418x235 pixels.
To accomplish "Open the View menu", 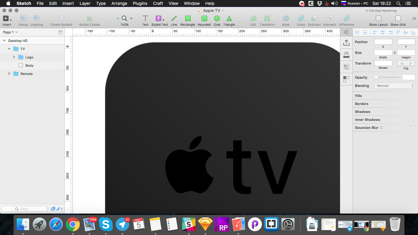I will [x=174, y=3].
